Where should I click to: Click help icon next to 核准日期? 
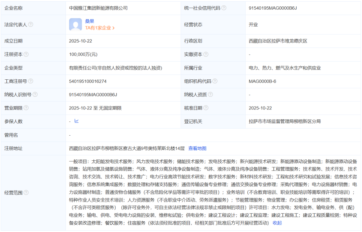click(206, 108)
